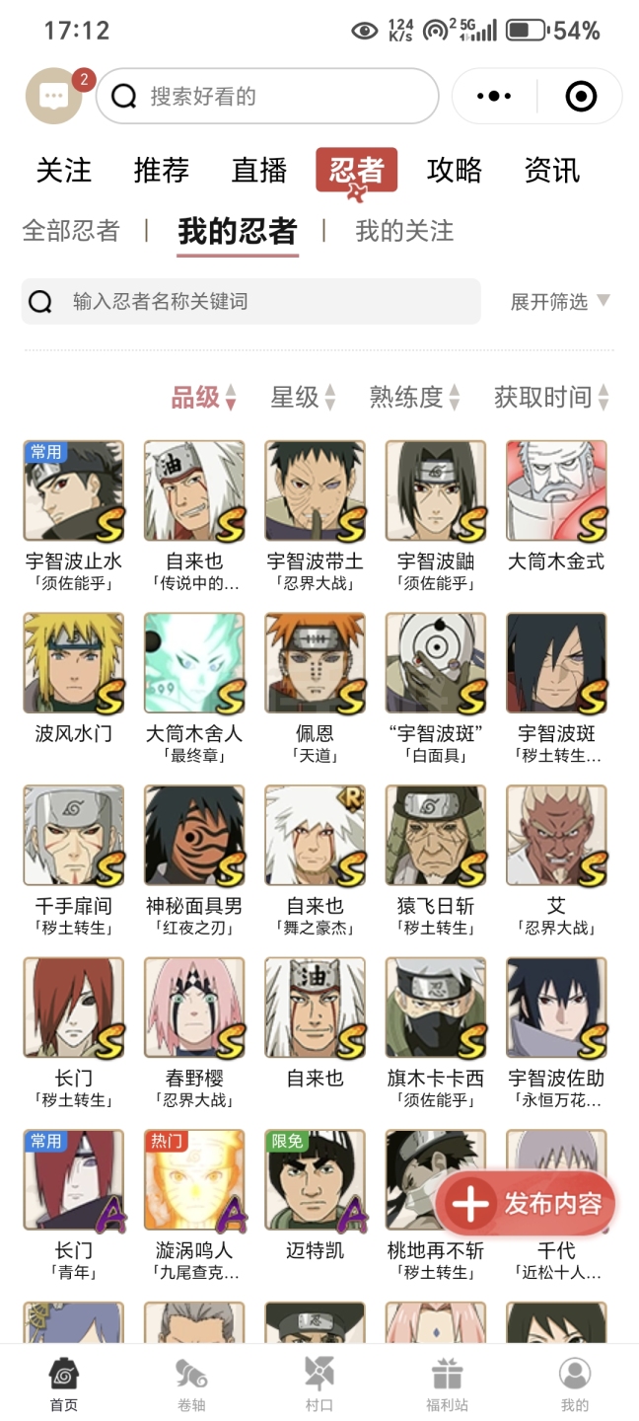Tap the 发布内容 publish button
Image resolution: width=639 pixels, height=1421 pixels.
point(527,1204)
